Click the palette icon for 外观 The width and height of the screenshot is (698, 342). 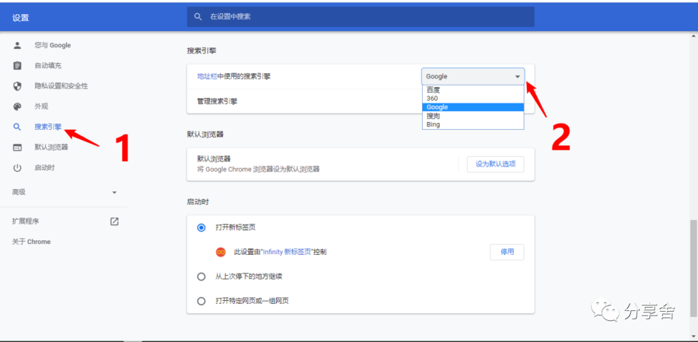point(17,106)
